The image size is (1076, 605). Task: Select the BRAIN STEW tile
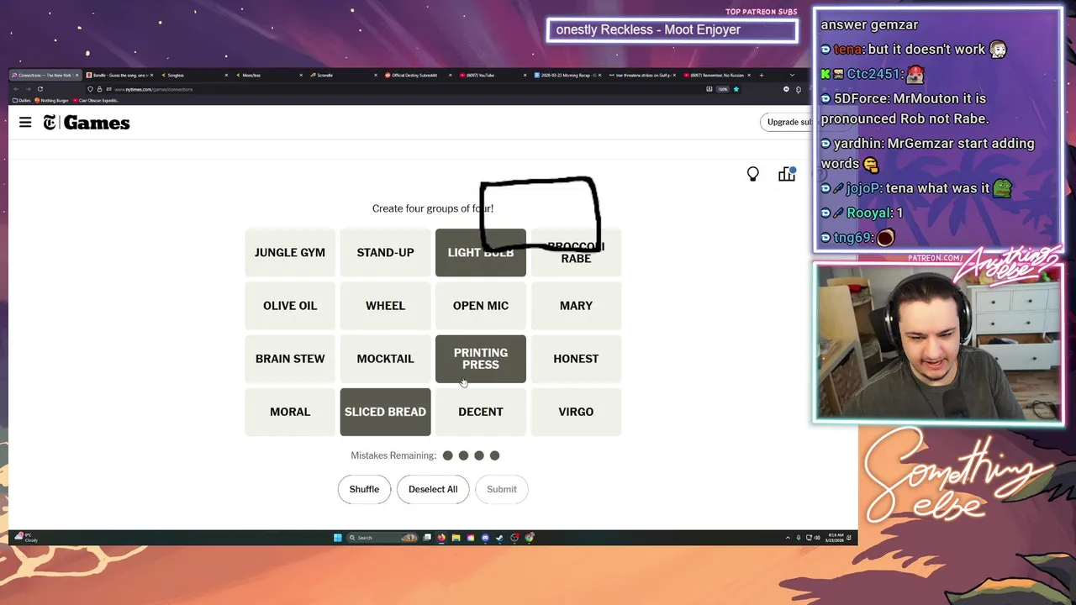pyautogui.click(x=290, y=358)
